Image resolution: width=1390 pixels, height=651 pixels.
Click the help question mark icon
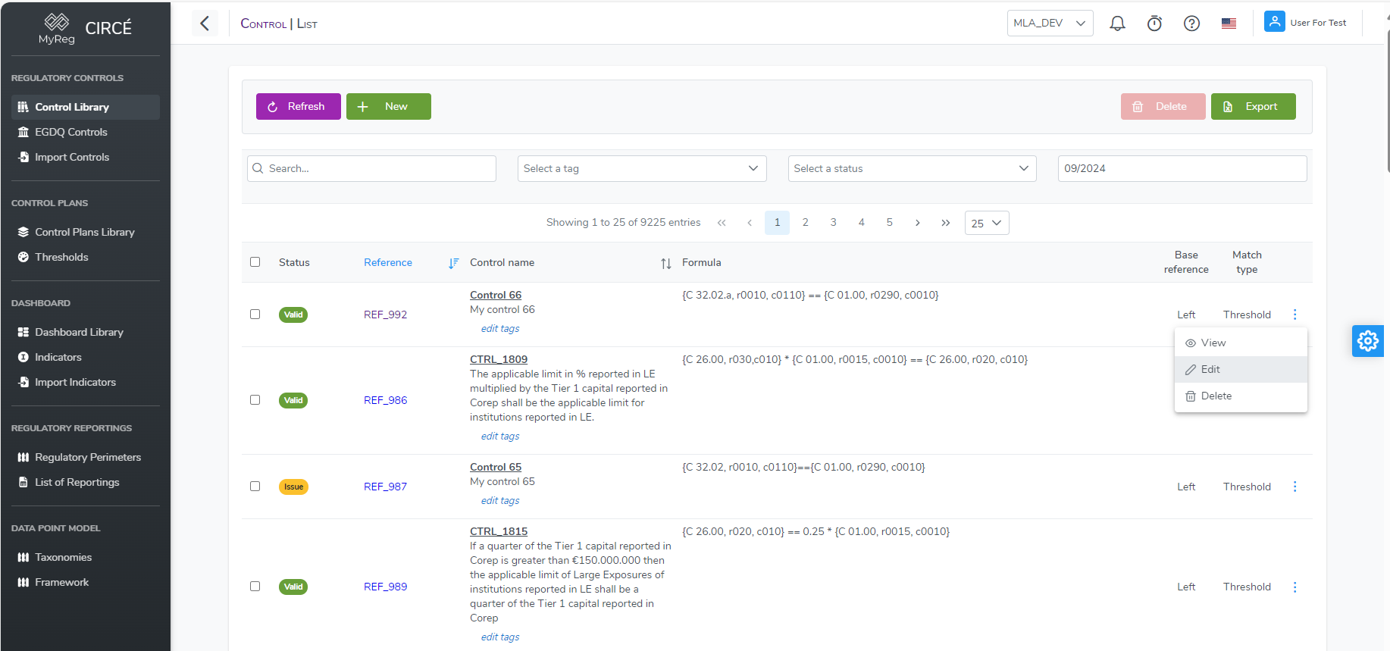click(x=1191, y=23)
